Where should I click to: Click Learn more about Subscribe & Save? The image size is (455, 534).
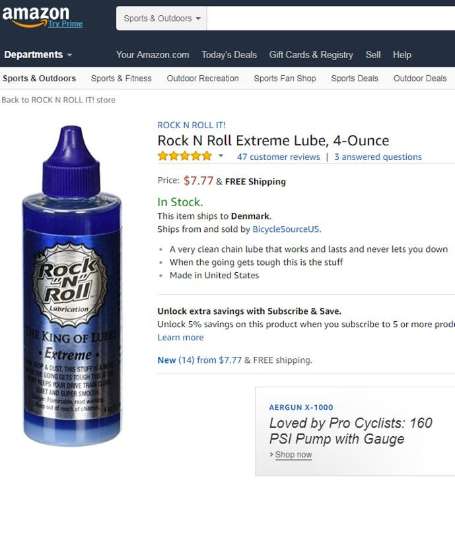180,337
